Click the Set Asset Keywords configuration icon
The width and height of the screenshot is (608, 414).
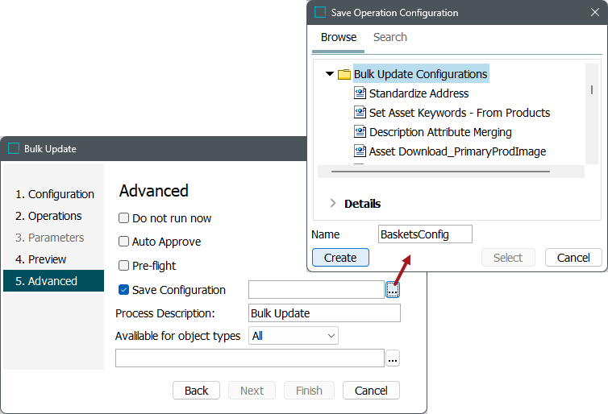tap(360, 113)
